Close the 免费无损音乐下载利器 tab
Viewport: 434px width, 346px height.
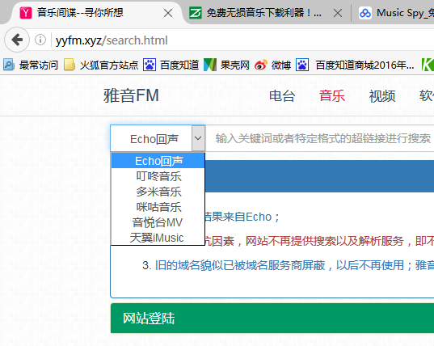click(x=338, y=13)
